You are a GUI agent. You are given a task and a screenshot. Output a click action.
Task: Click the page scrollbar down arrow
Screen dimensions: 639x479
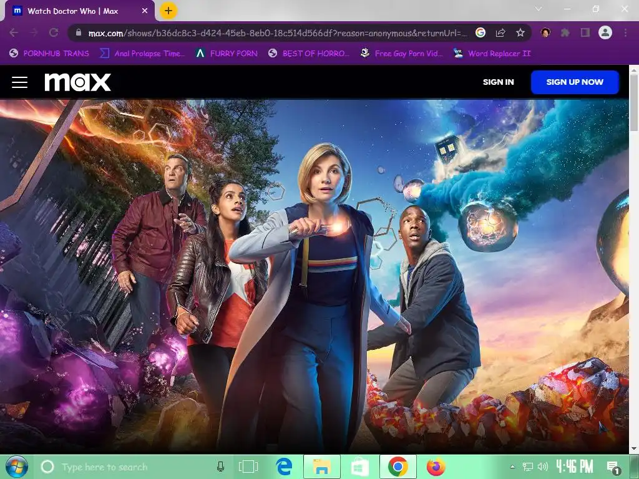point(634,449)
